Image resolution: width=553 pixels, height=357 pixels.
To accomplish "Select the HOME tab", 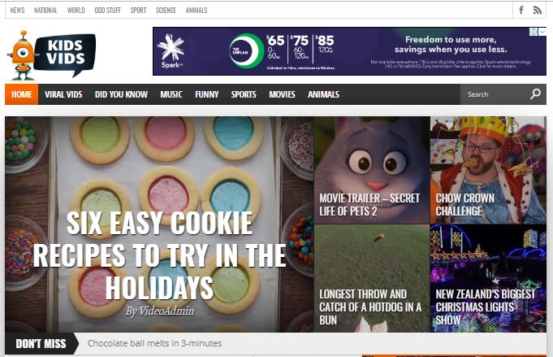I will click(22, 94).
